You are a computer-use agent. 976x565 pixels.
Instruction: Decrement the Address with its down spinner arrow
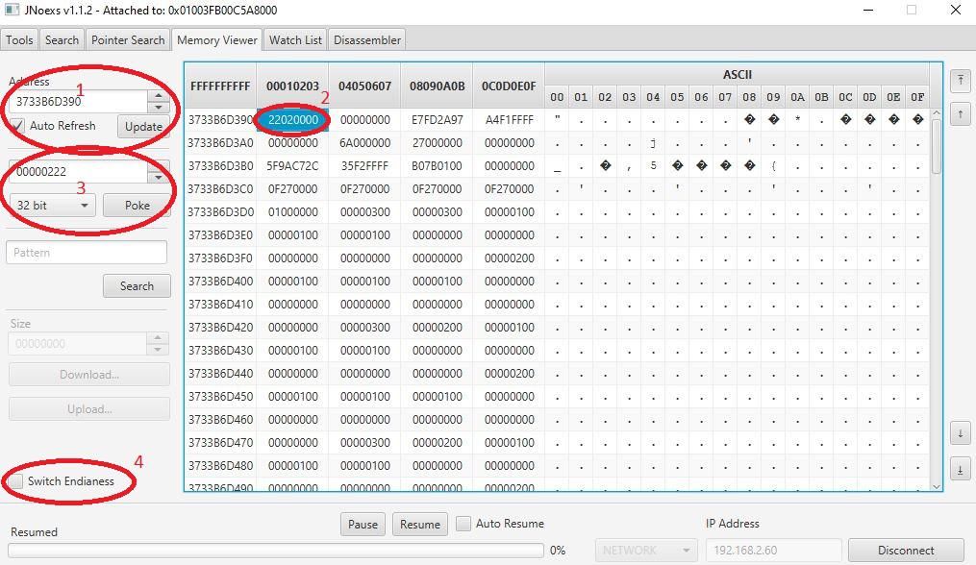[x=158, y=107]
